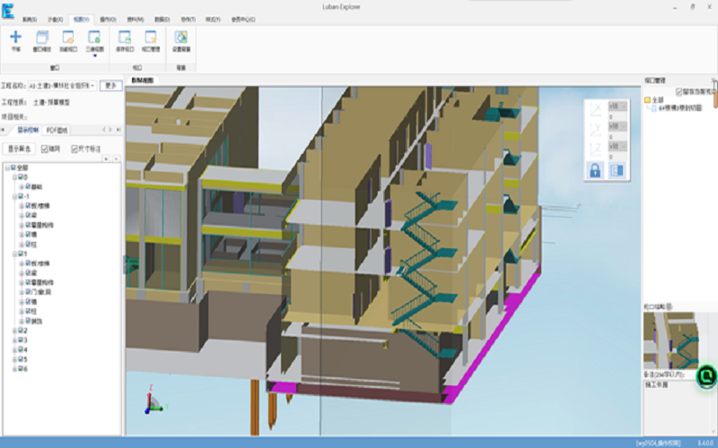Click the XYZ axis gizmo in the viewport
Viewport: 718px width, 448px height.
click(154, 400)
